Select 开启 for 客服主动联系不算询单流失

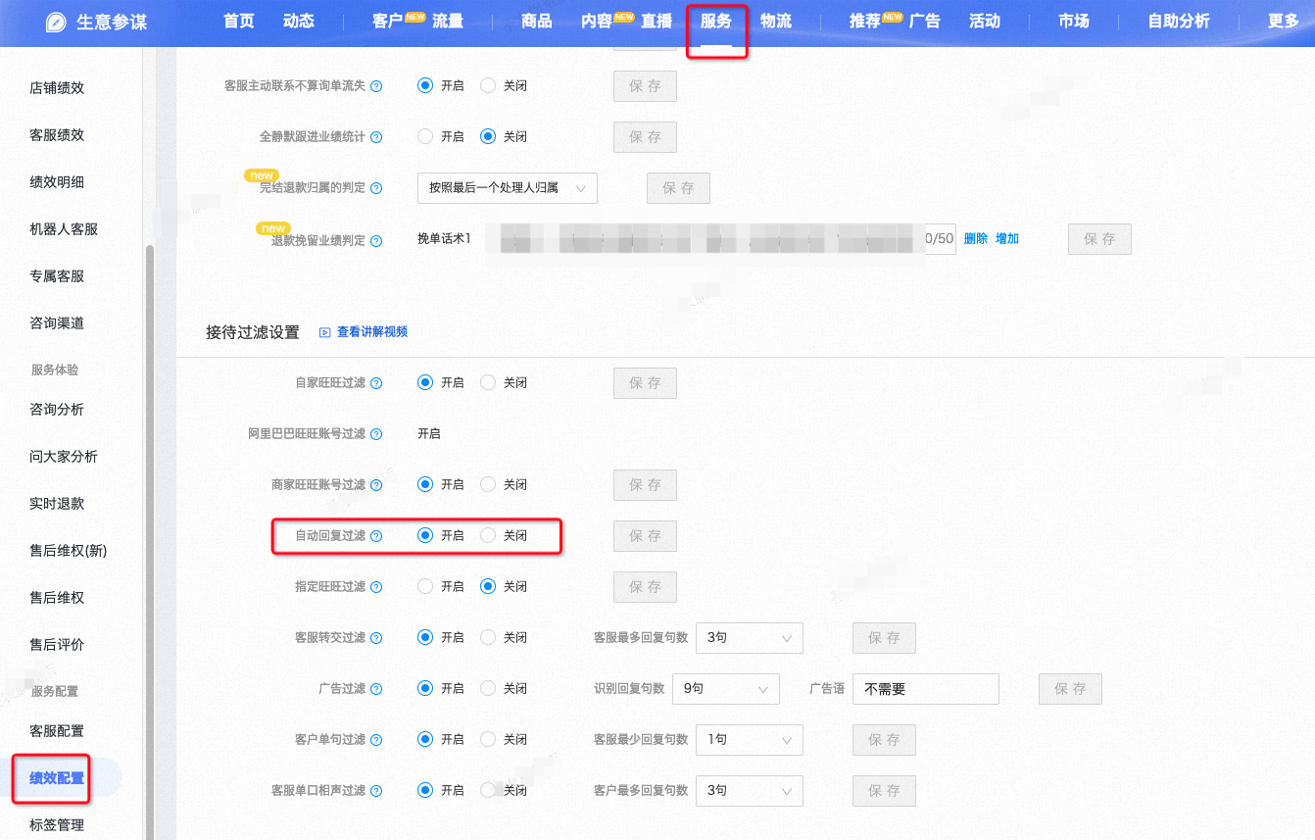click(x=425, y=85)
